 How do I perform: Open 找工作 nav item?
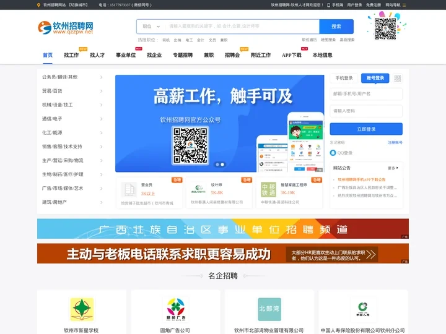71,55
